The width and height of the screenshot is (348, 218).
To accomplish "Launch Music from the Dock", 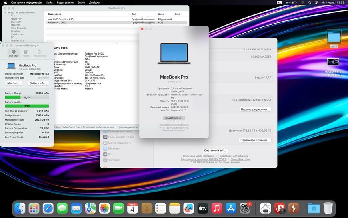I will (217, 208).
